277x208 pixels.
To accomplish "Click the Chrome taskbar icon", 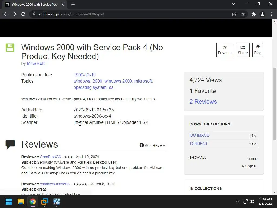I will [x=33, y=201].
